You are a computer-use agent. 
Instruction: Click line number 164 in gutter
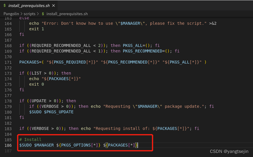[x=8, y=24]
